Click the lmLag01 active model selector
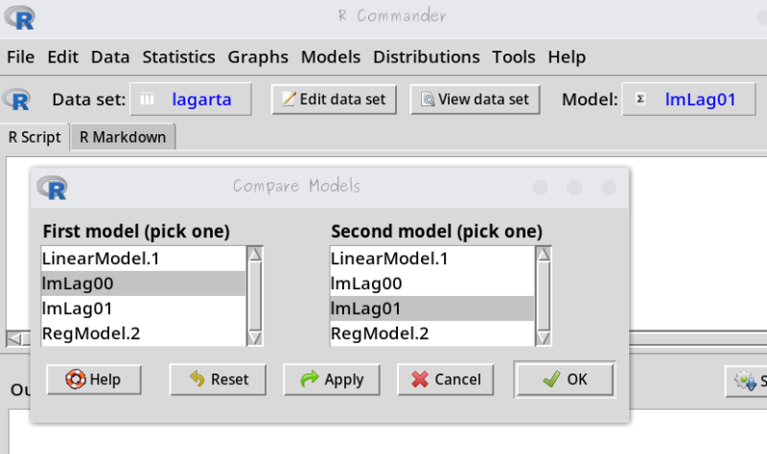 coord(689,100)
